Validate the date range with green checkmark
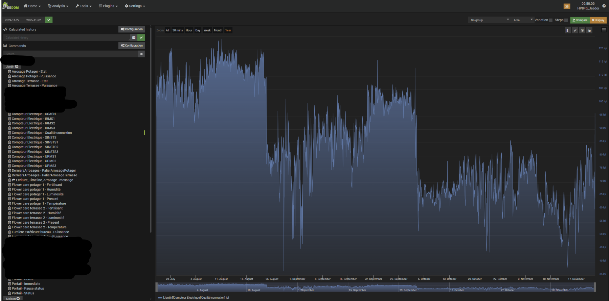This screenshot has height=301, width=609. (49, 20)
